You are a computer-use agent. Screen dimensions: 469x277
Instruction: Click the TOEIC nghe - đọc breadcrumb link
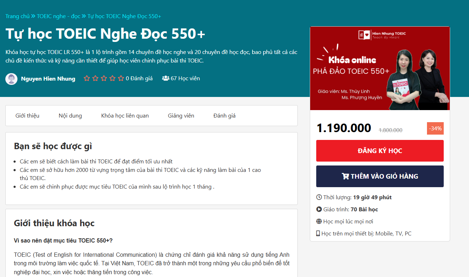[58, 16]
